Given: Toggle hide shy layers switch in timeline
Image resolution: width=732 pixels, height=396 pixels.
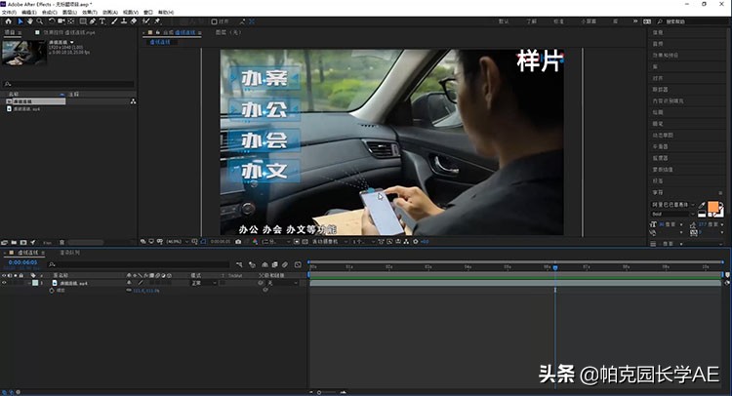Looking at the screenshot, I should 264,265.
